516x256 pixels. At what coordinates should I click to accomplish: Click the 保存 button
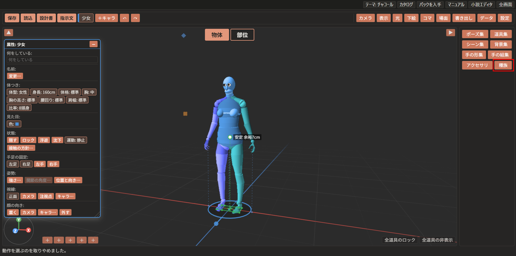(12, 18)
